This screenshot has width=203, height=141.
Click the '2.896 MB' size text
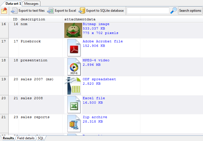92,65
